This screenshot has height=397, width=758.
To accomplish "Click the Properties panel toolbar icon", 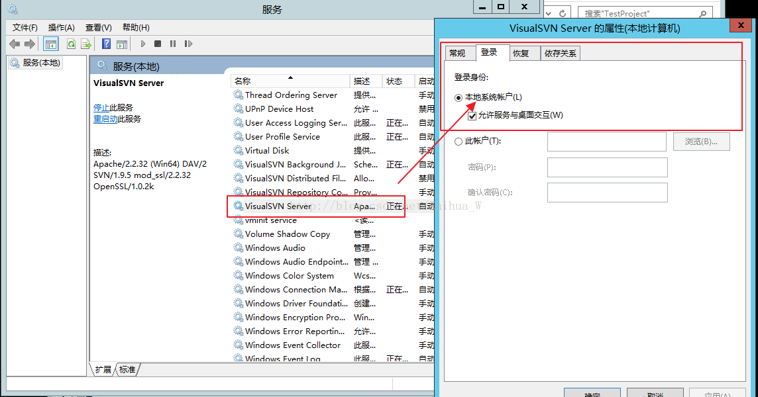I will pyautogui.click(x=122, y=44).
